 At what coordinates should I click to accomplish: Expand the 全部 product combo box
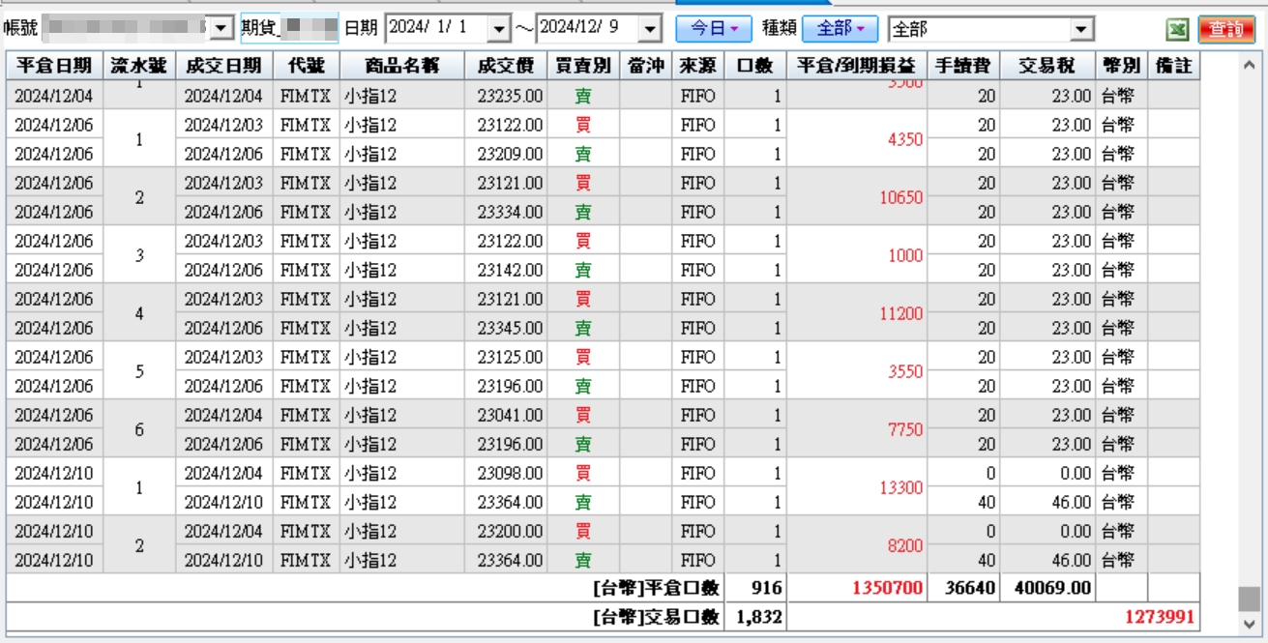(1082, 30)
